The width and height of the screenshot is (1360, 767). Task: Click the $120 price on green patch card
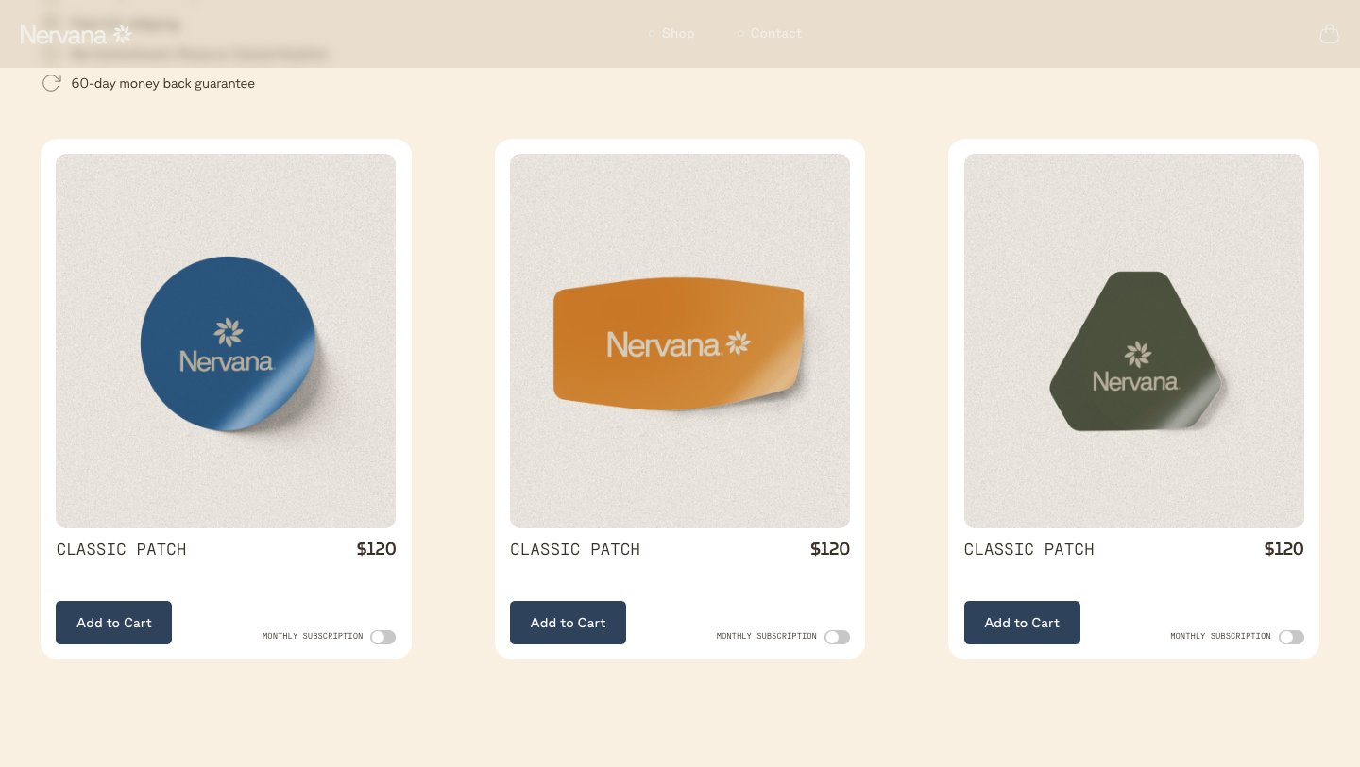pyautogui.click(x=1283, y=549)
